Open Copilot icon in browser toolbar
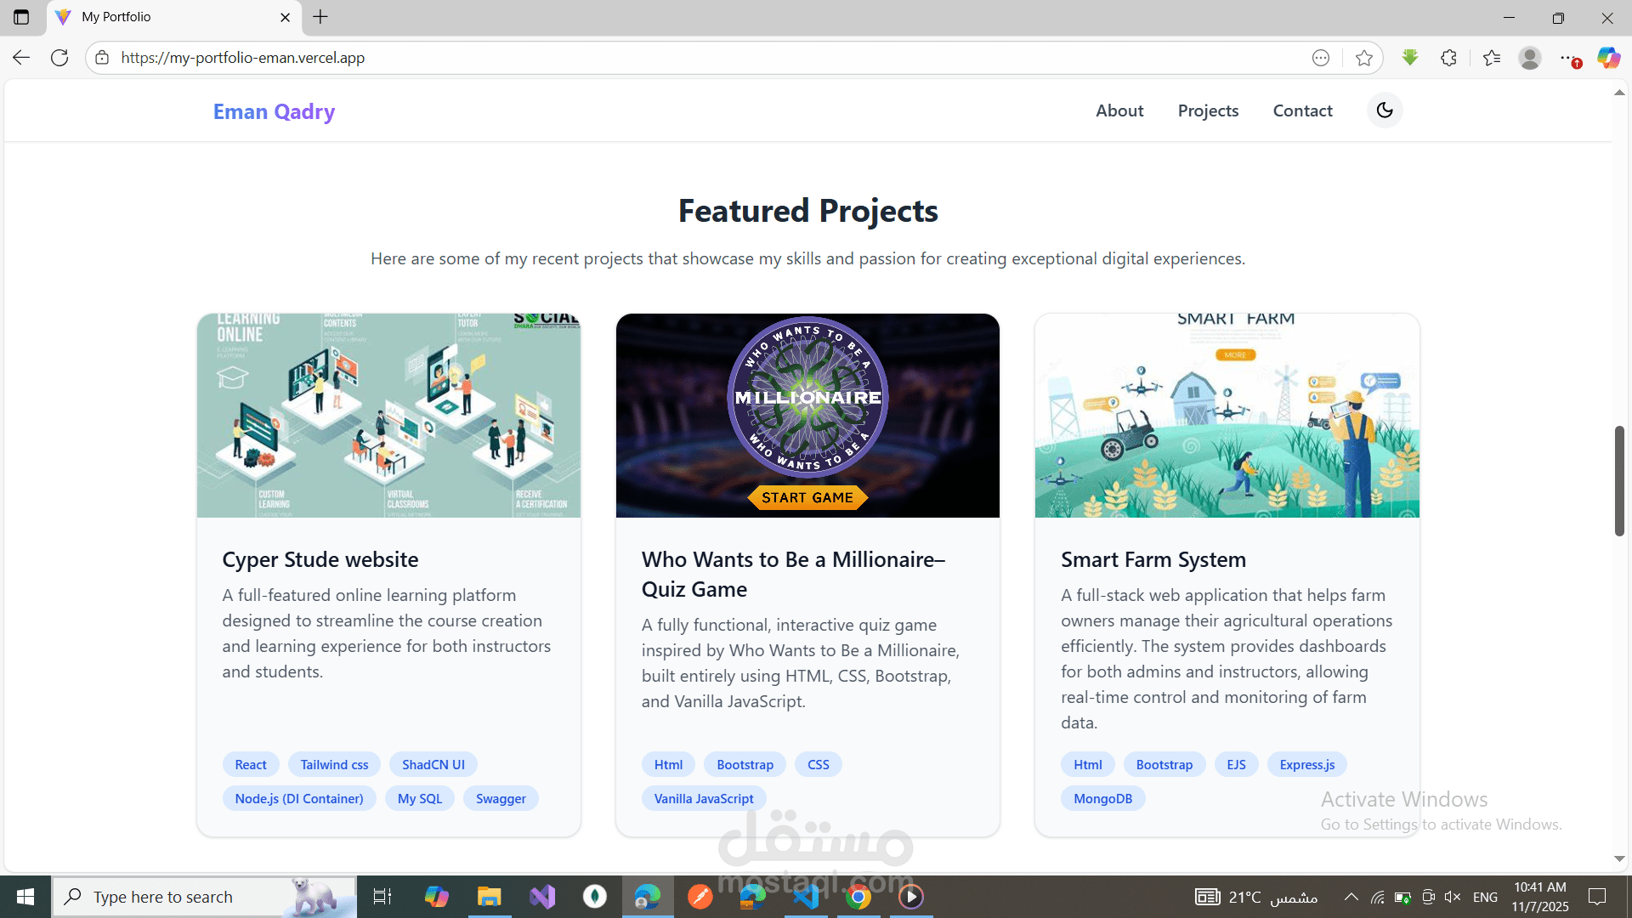The width and height of the screenshot is (1632, 918). (x=1608, y=58)
